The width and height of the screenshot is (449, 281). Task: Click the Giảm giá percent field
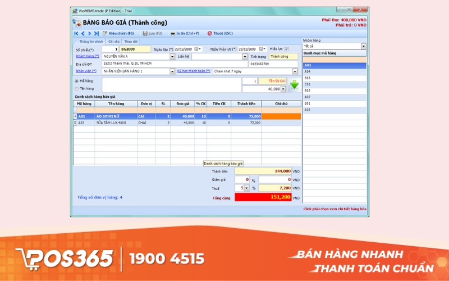[x=242, y=180]
